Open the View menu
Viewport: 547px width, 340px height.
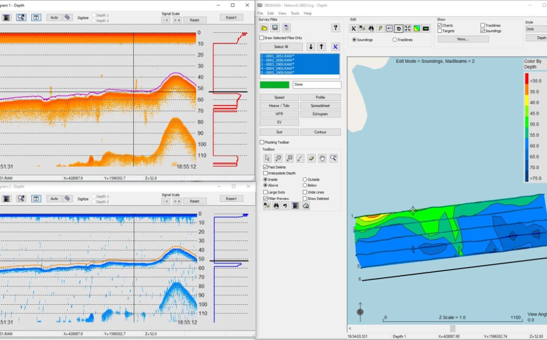[x=282, y=13]
